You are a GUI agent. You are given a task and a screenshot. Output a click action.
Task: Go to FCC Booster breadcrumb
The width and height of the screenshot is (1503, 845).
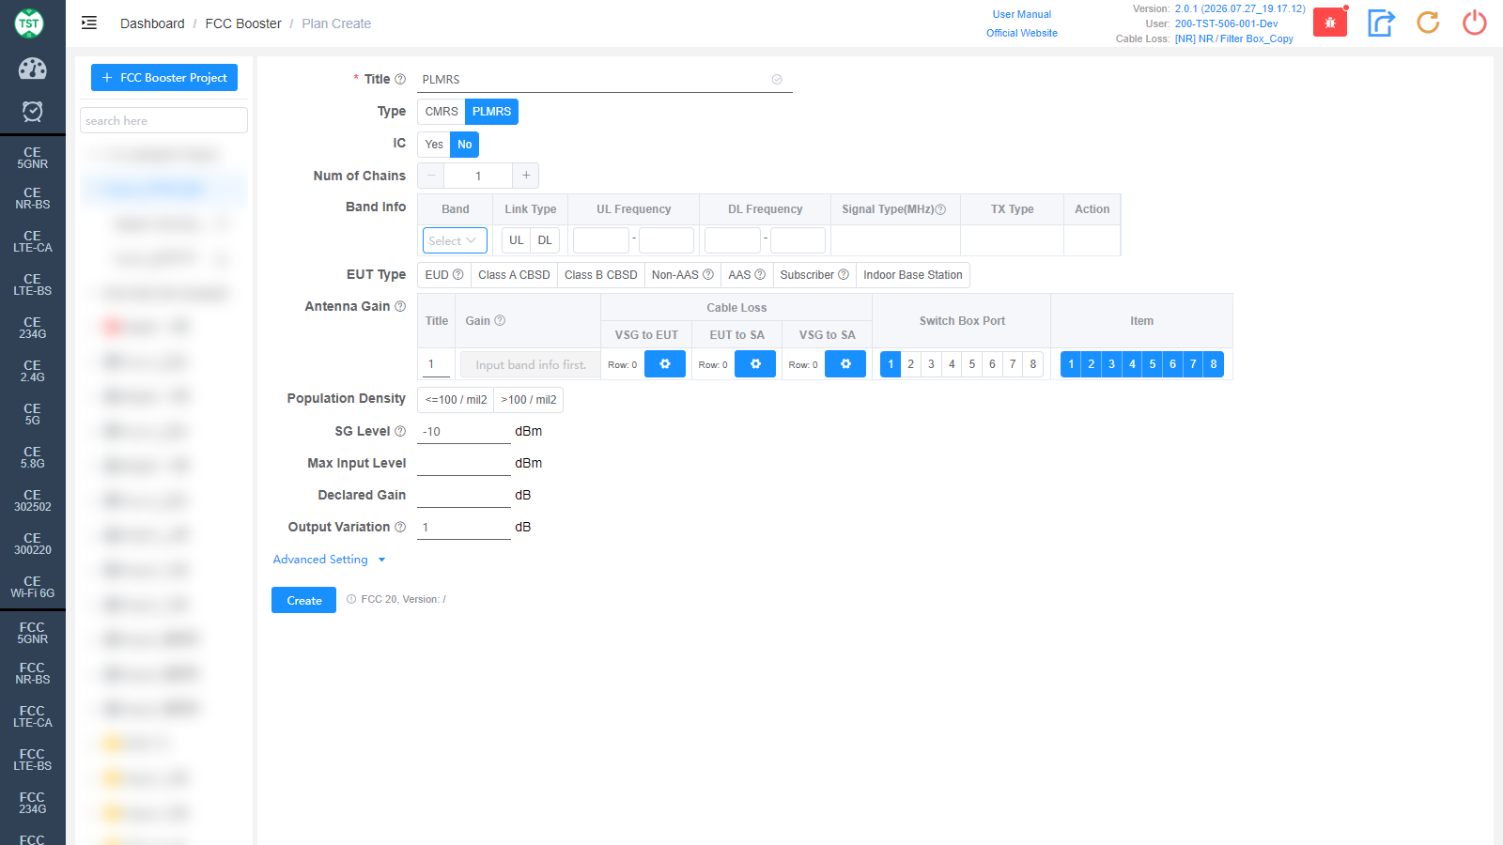[243, 23]
